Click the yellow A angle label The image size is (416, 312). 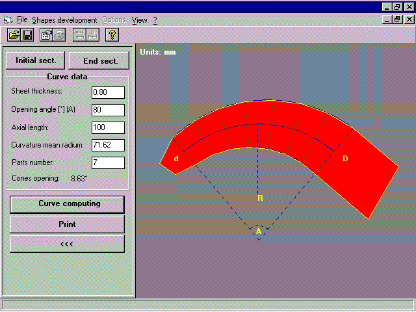[259, 231]
